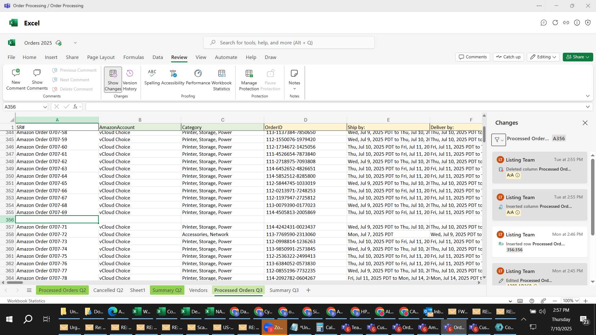The height and width of the screenshot is (335, 596).
Task: Zoom out with the minus button
Action: [x=555, y=301]
